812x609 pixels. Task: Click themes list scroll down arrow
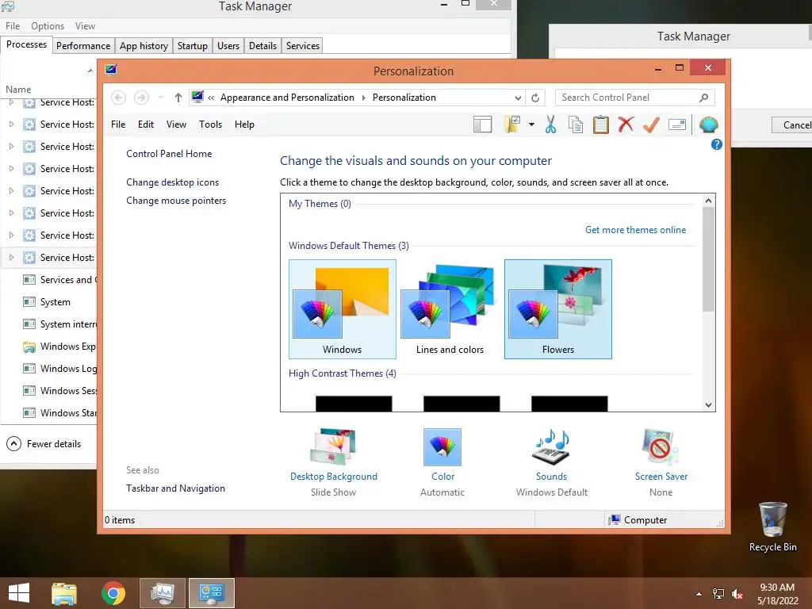click(x=708, y=405)
